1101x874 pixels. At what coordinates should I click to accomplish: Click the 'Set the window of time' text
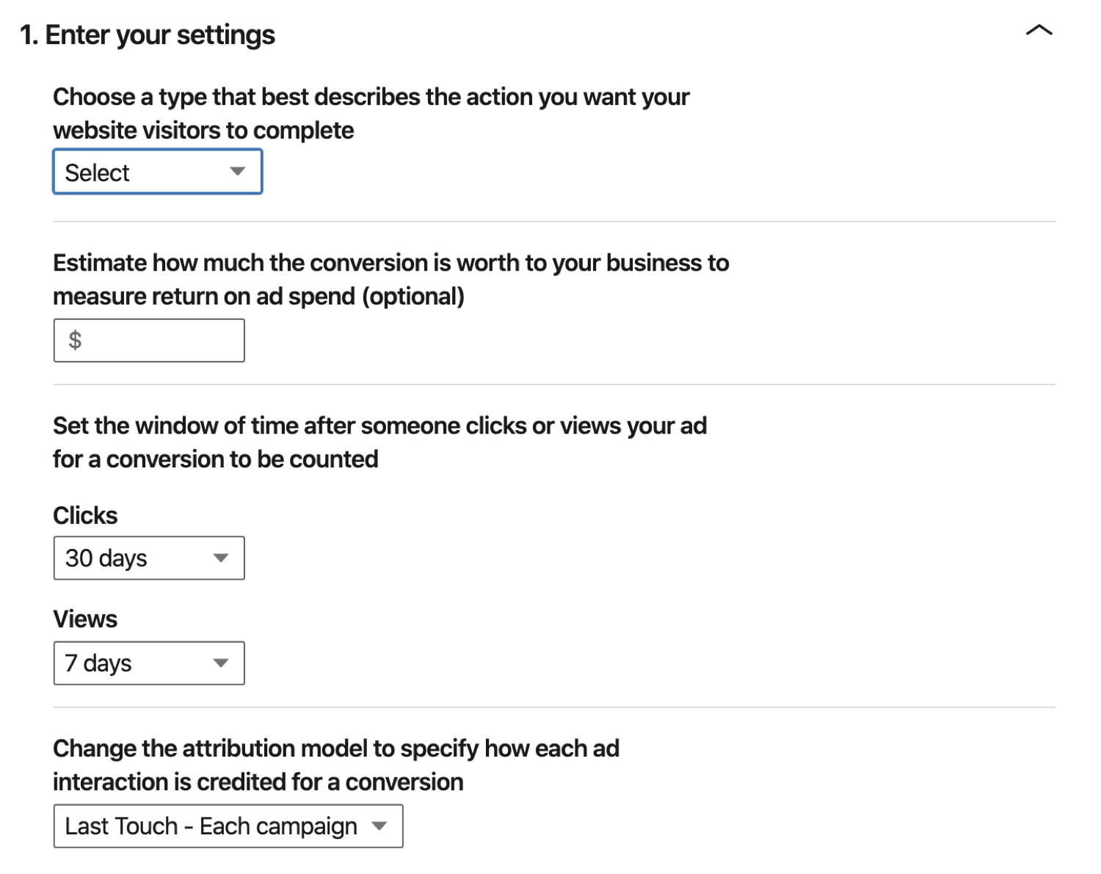coord(379,426)
